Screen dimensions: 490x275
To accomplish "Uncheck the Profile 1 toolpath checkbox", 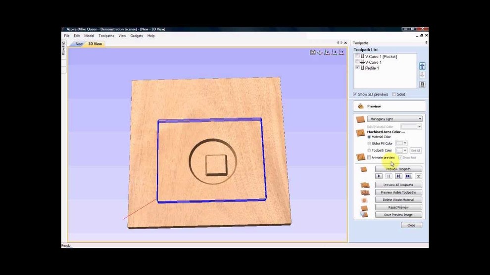I will point(358,68).
